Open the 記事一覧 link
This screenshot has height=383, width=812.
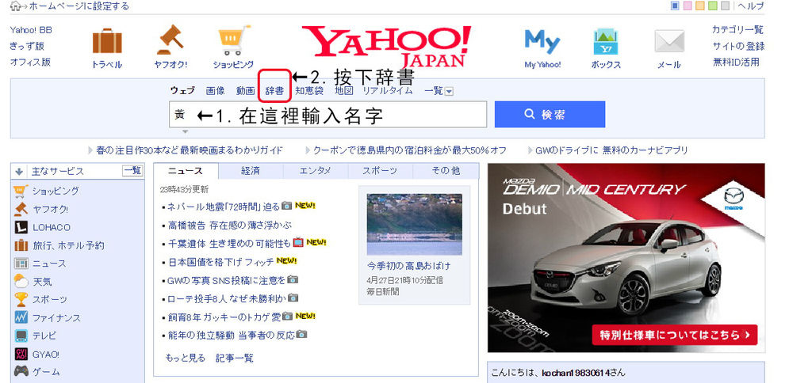235,358
